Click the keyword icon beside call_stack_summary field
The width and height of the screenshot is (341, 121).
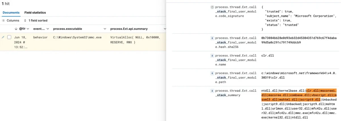point(212,91)
